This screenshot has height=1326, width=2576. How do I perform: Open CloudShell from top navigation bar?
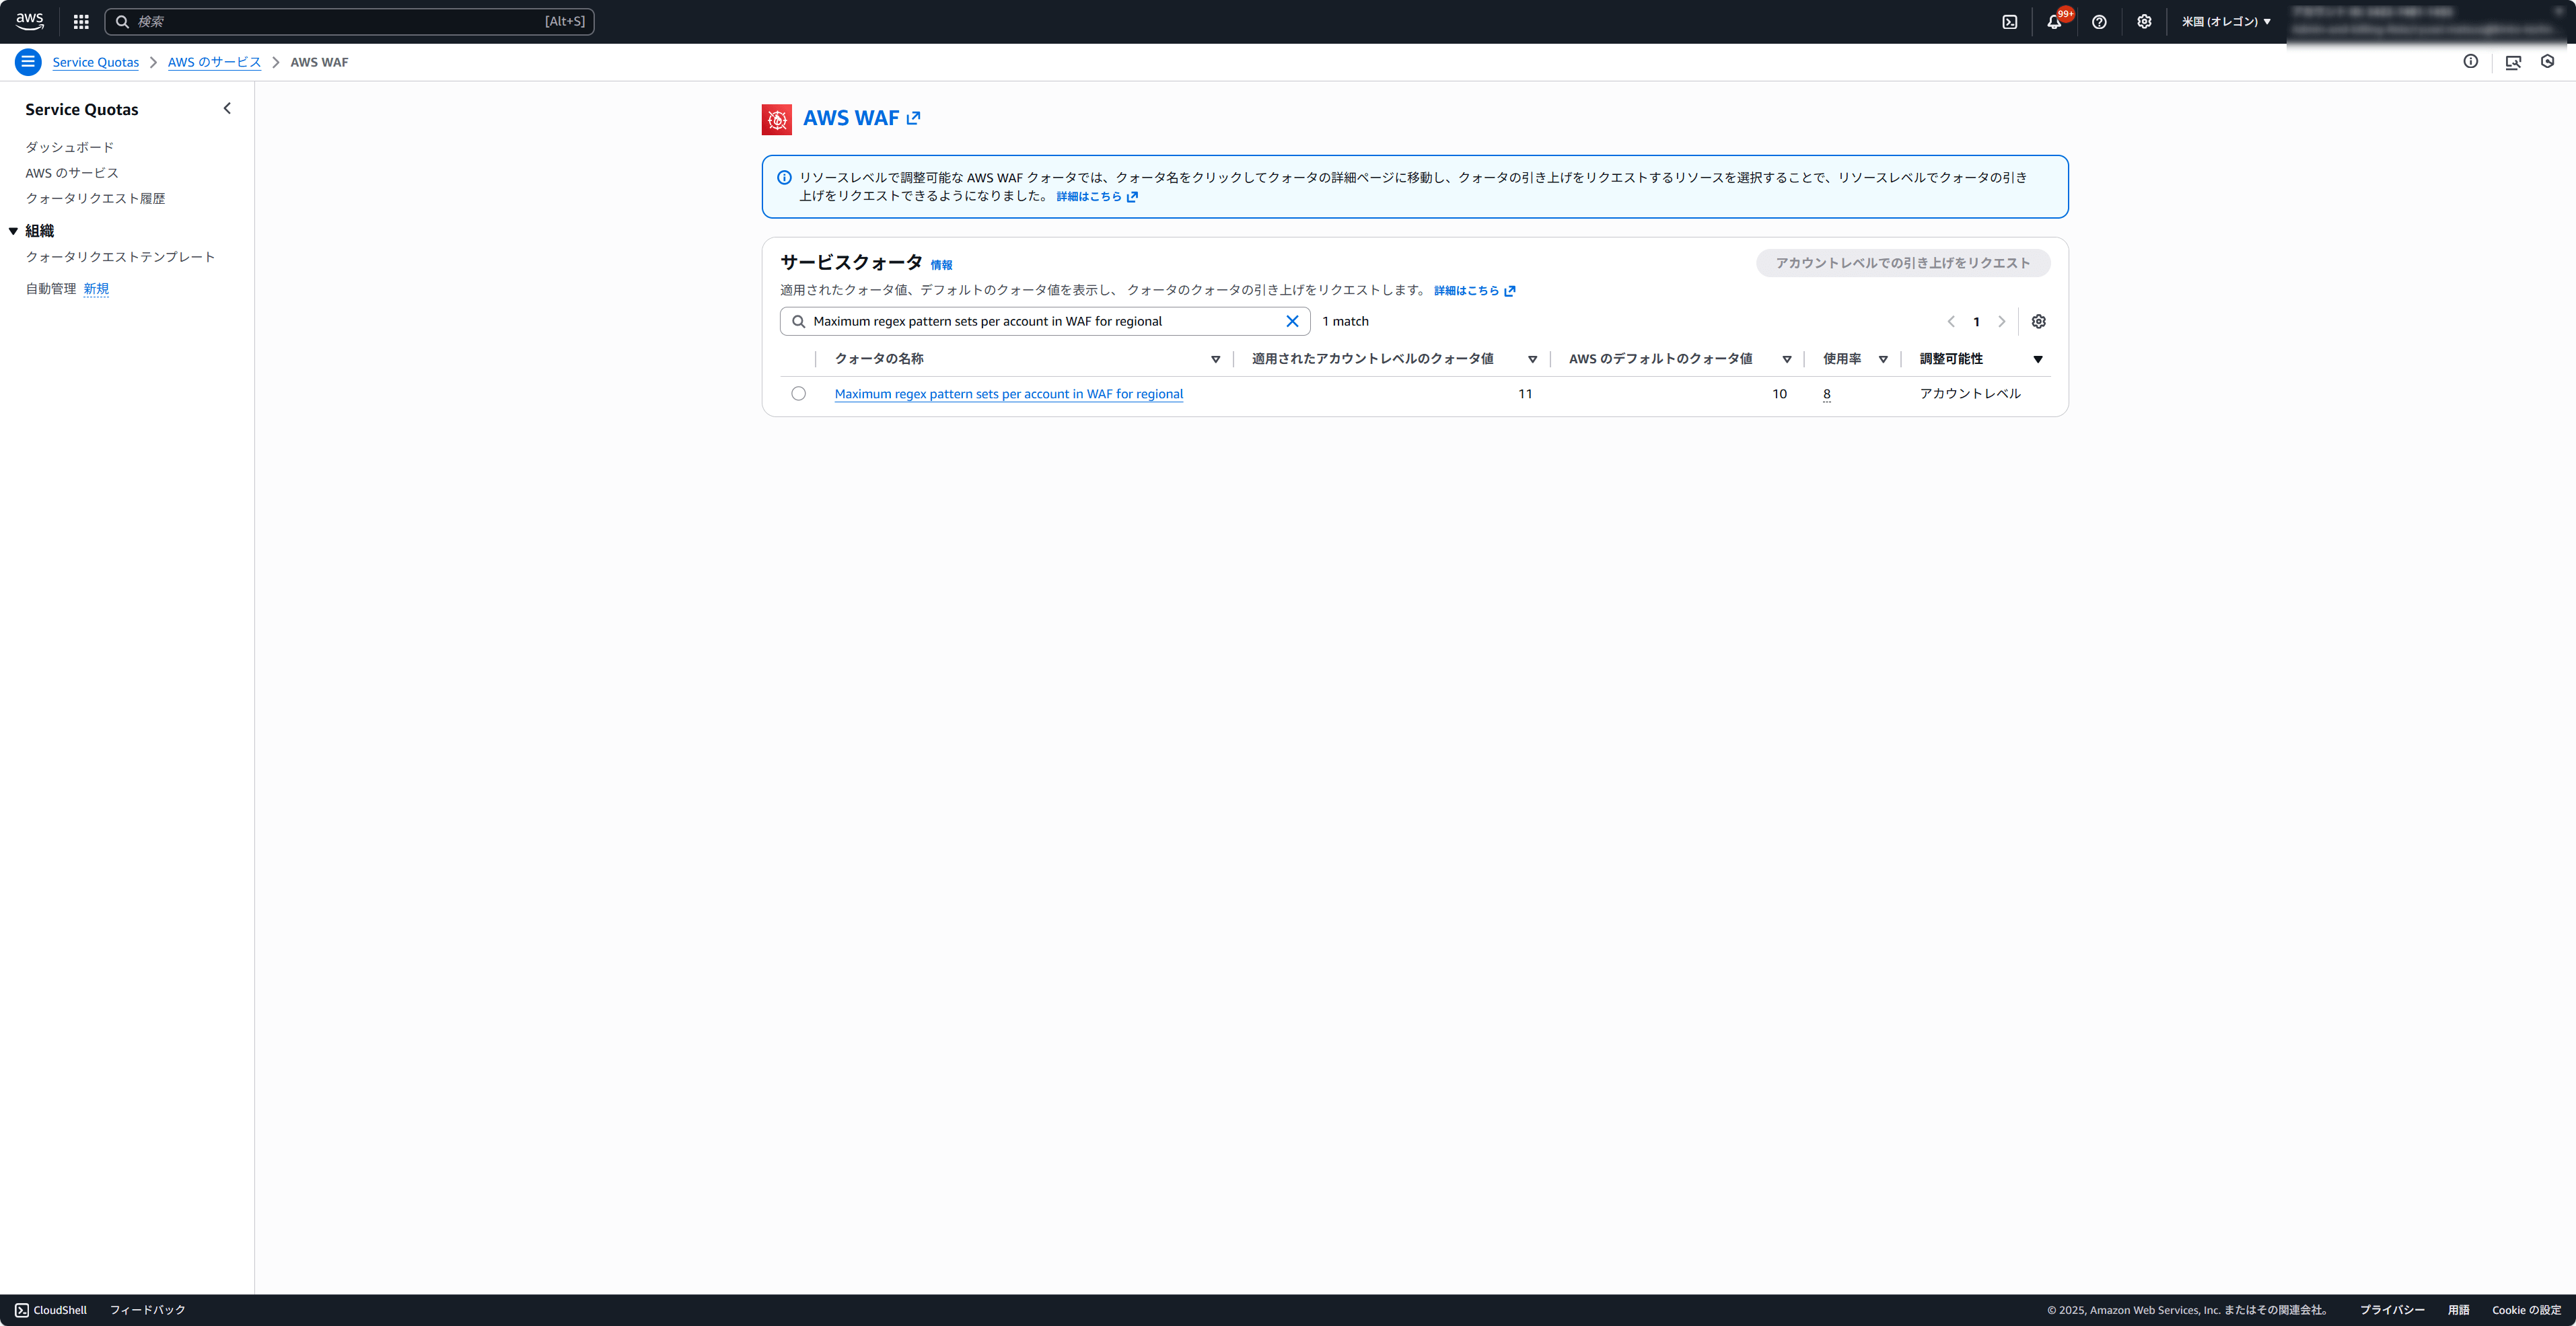2009,21
